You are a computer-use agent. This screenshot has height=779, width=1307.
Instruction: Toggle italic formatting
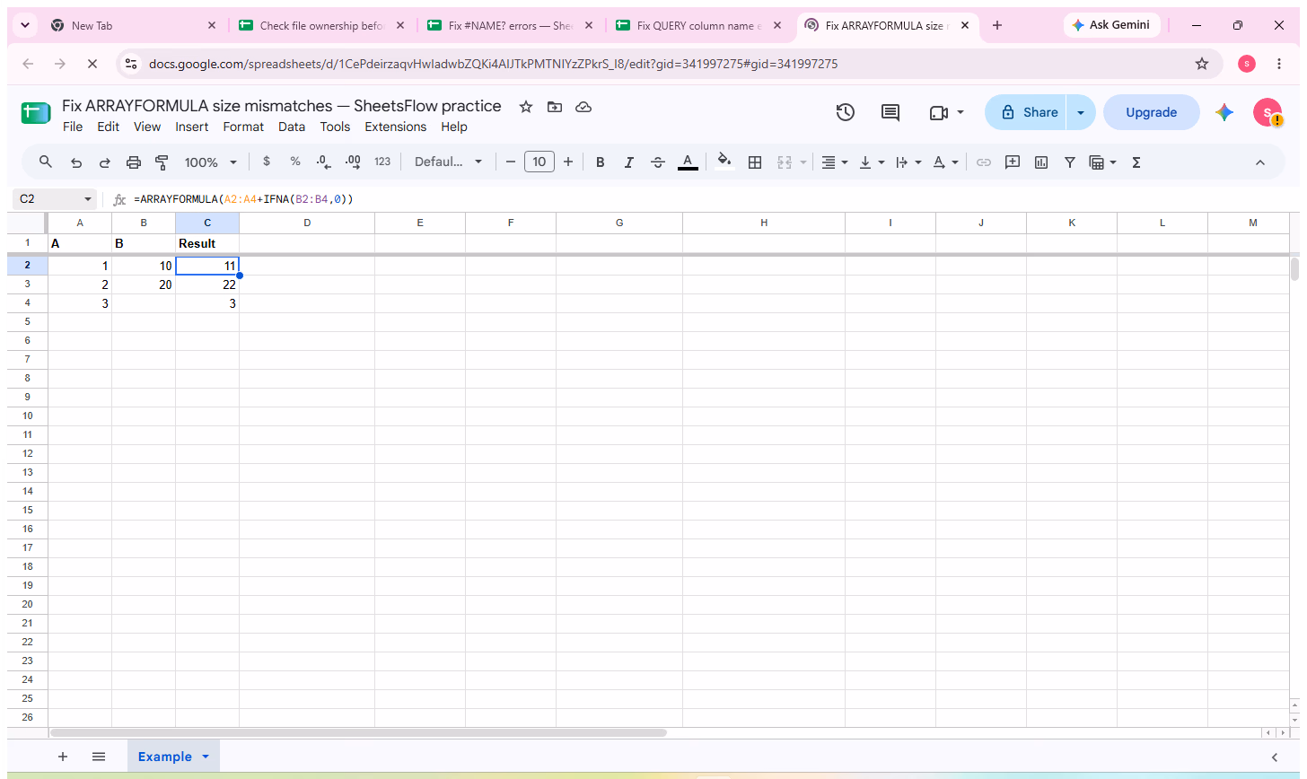(629, 162)
